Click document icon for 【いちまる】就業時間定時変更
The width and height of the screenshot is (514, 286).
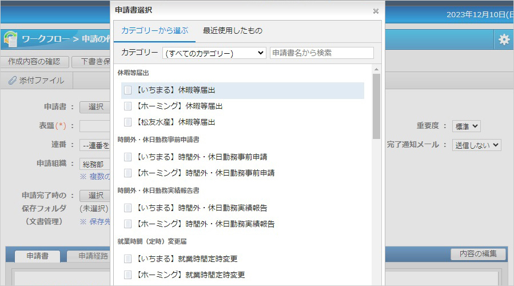tap(128, 259)
